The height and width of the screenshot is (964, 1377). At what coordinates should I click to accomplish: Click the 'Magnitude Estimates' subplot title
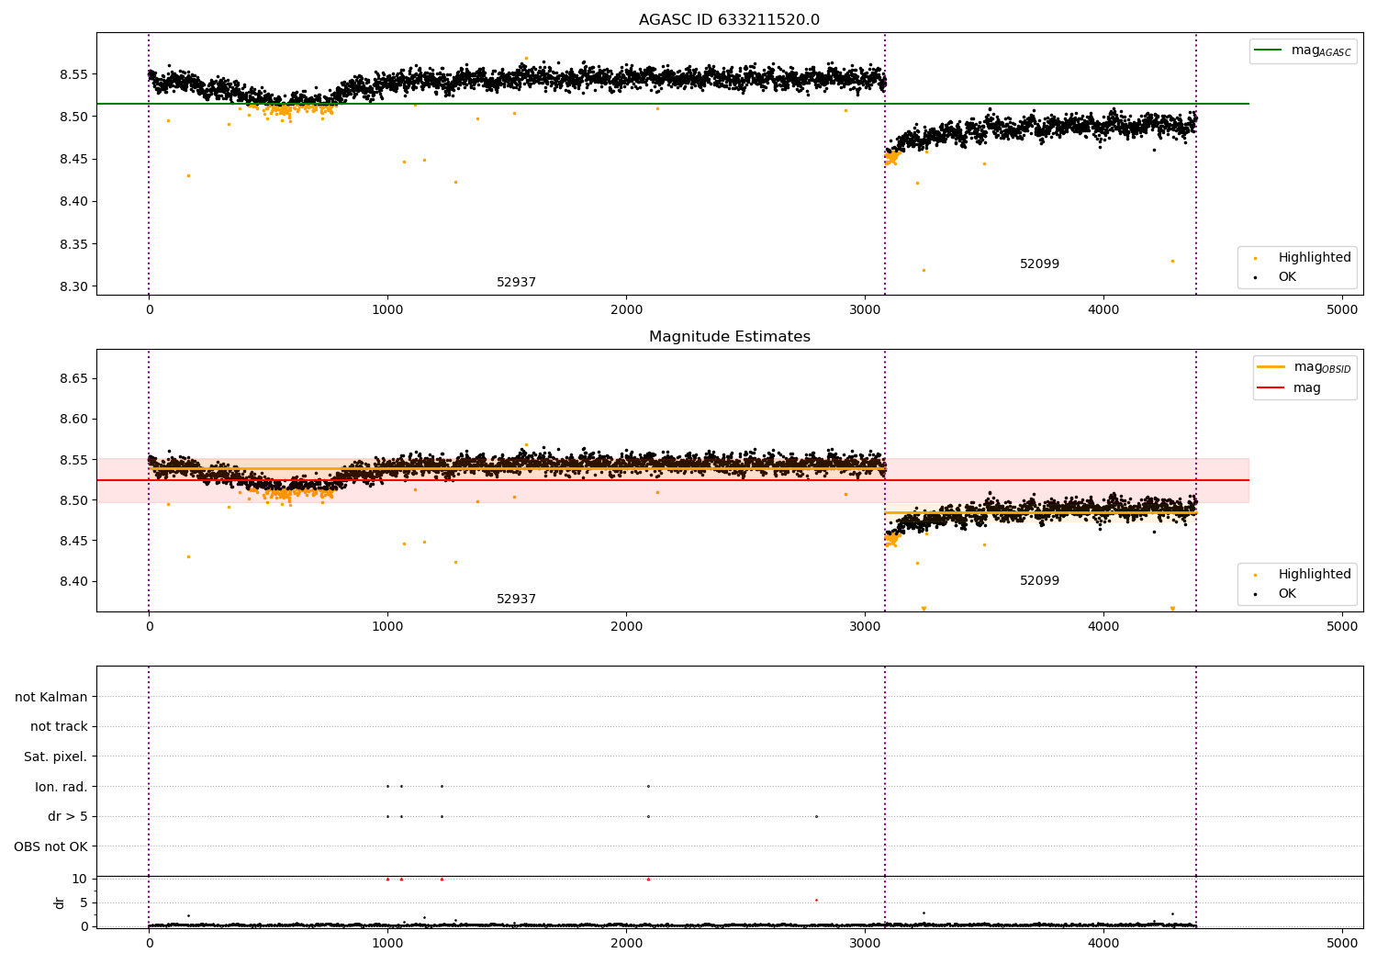(729, 337)
